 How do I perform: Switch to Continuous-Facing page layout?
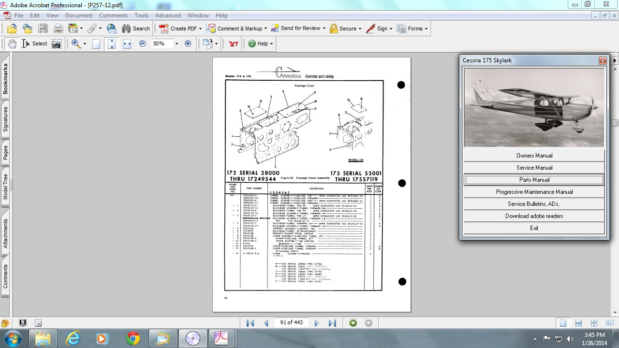tap(594, 323)
